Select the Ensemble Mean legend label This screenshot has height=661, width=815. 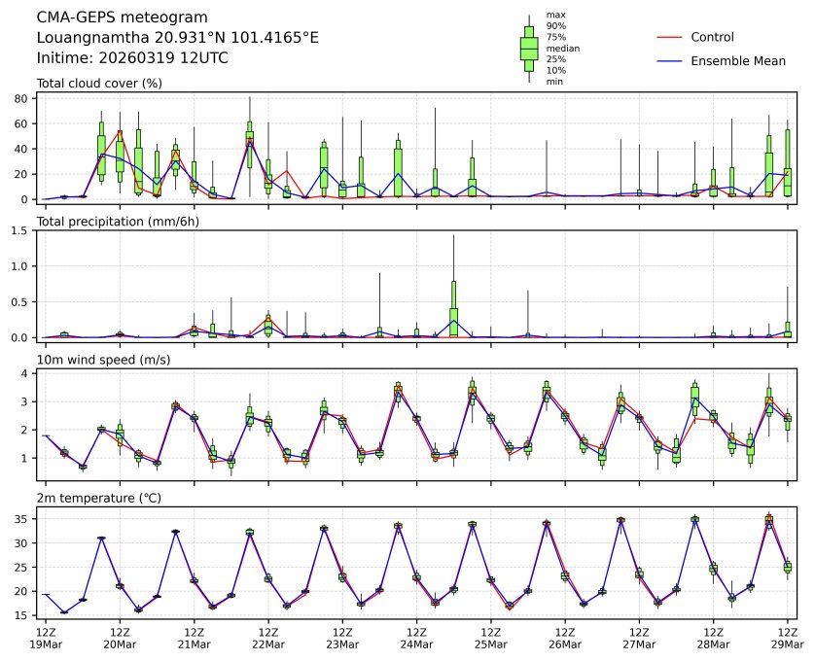[737, 61]
